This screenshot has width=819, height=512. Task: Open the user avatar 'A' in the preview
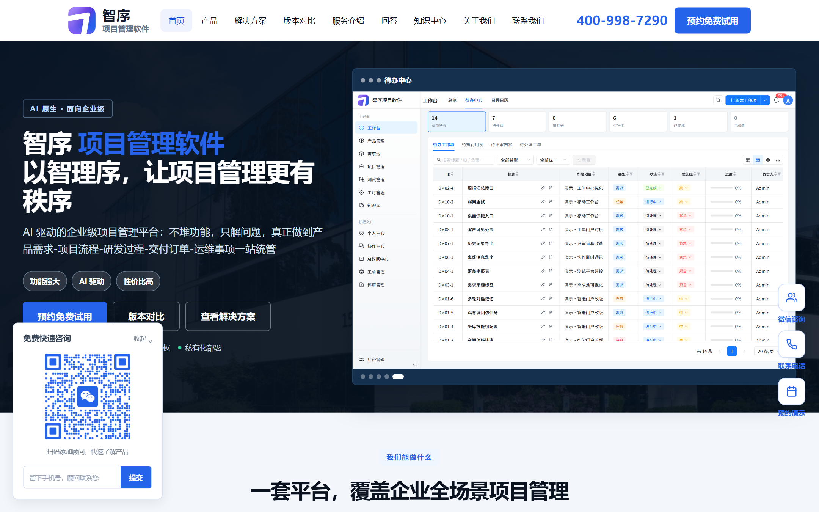[788, 101]
